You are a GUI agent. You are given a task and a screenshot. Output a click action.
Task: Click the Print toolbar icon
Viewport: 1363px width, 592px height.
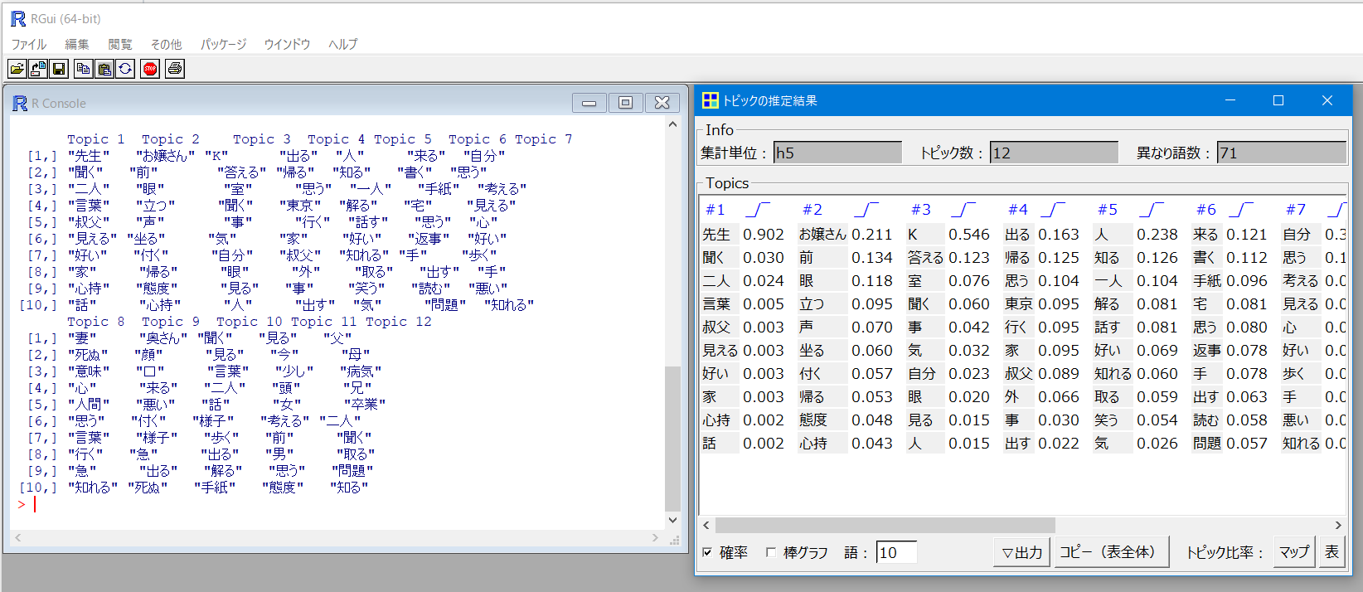click(x=175, y=69)
